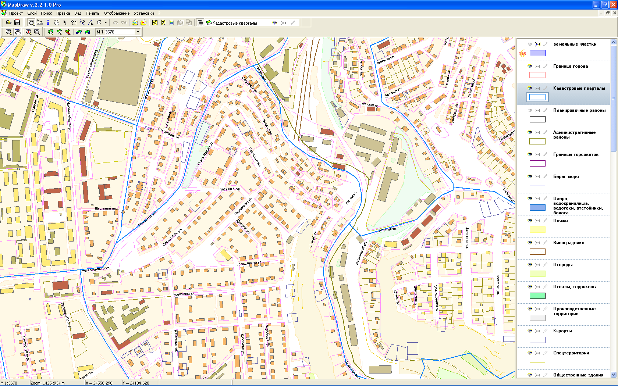The width and height of the screenshot is (618, 386).
Task: Click the ruler measure distance tool
Action: [x=39, y=22]
